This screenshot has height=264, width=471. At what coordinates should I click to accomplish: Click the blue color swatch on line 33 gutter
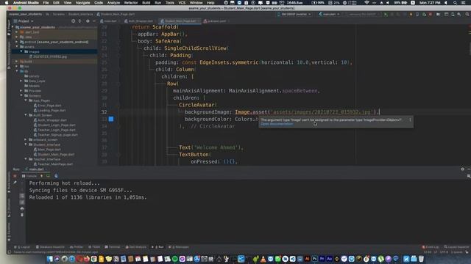point(111,119)
